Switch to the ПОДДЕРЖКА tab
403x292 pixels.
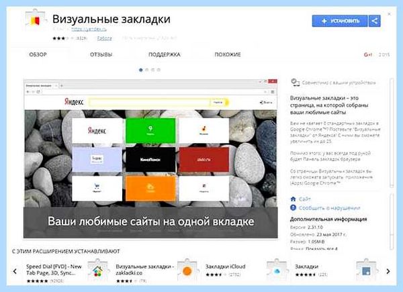pyautogui.click(x=165, y=54)
